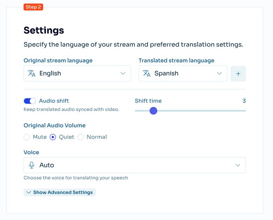
Task: Click the Voice label
Action: coord(31,152)
